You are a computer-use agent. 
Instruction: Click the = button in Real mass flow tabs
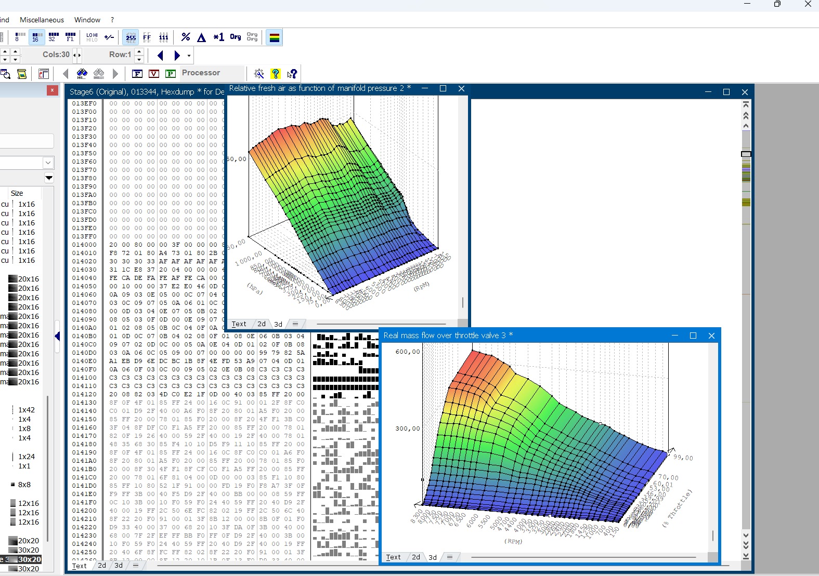(x=450, y=557)
